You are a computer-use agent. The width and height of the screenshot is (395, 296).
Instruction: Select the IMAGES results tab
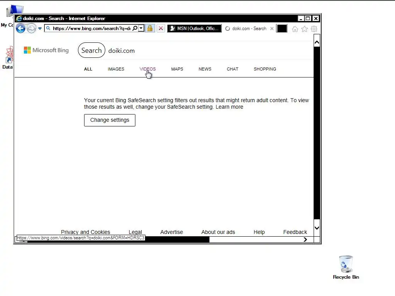116,69
